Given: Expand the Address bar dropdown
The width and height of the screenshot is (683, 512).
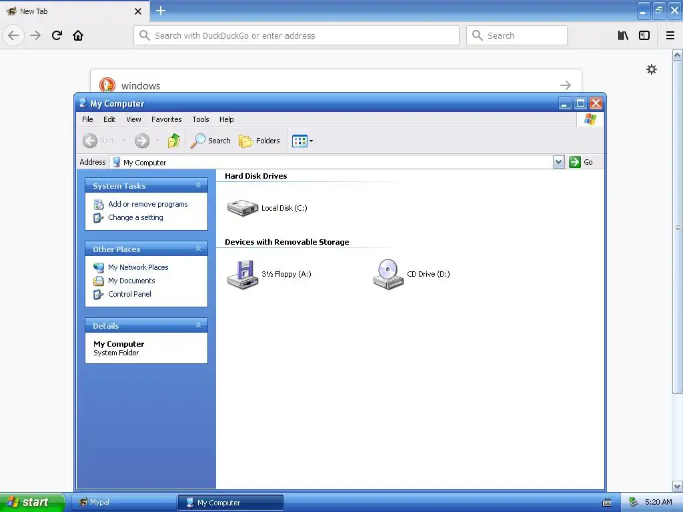Looking at the screenshot, I should [558, 162].
